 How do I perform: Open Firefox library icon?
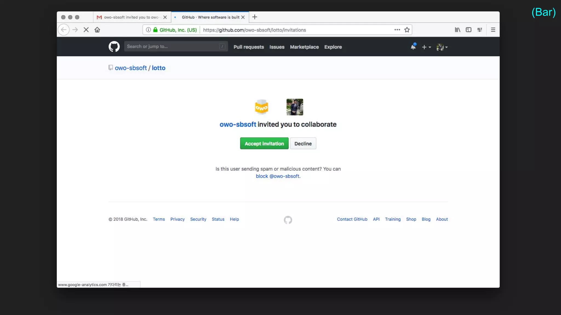[457, 30]
